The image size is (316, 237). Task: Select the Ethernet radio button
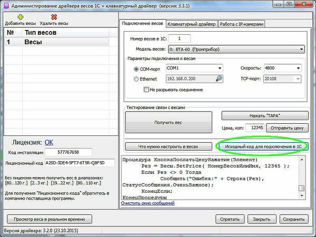click(136, 79)
